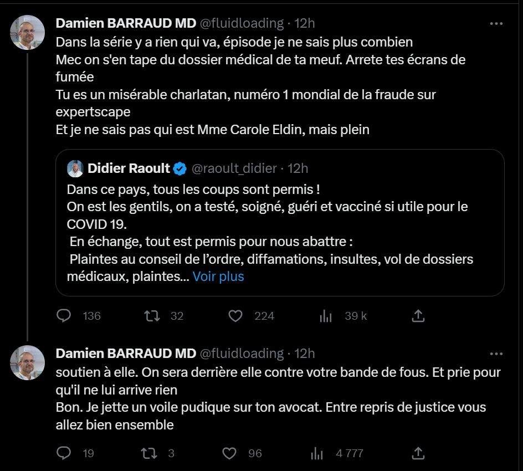The height and width of the screenshot is (471, 523).
Task: Open Didier Raoult profile name in quote
Action: click(x=128, y=168)
